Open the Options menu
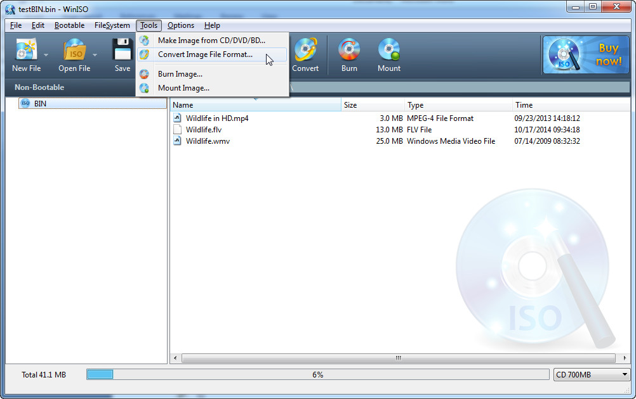Screen dimensions: 636x399 coord(181,25)
